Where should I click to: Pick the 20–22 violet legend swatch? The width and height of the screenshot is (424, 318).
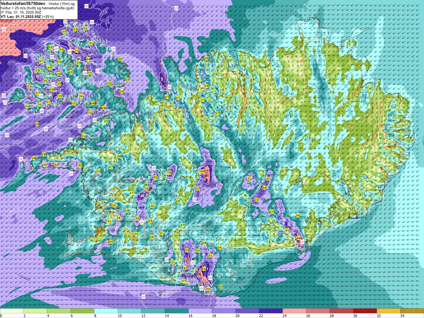247,311
